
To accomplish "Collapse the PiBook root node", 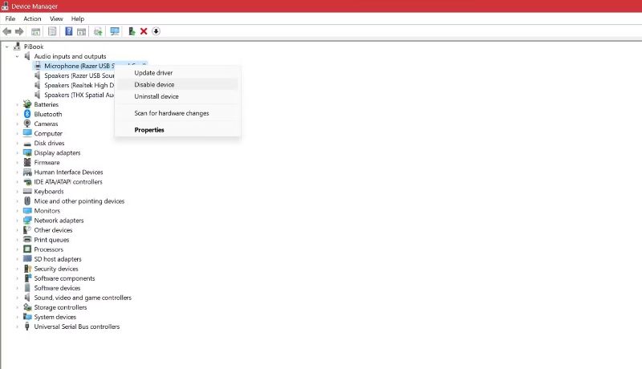I will [x=6, y=47].
